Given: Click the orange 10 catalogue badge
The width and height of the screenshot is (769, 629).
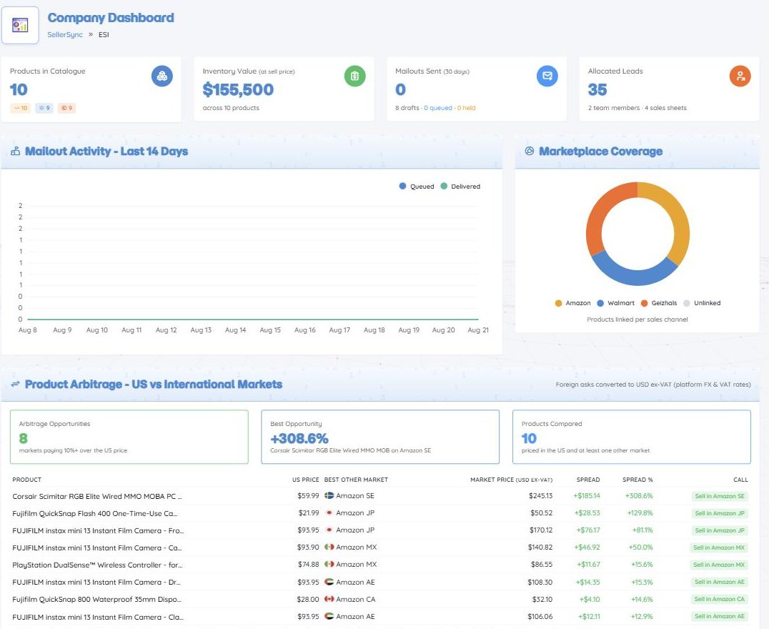Looking at the screenshot, I should coord(20,108).
